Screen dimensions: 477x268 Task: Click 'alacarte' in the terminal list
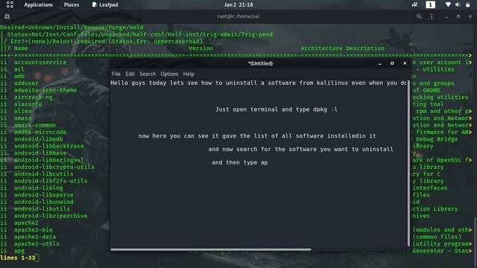coord(28,104)
